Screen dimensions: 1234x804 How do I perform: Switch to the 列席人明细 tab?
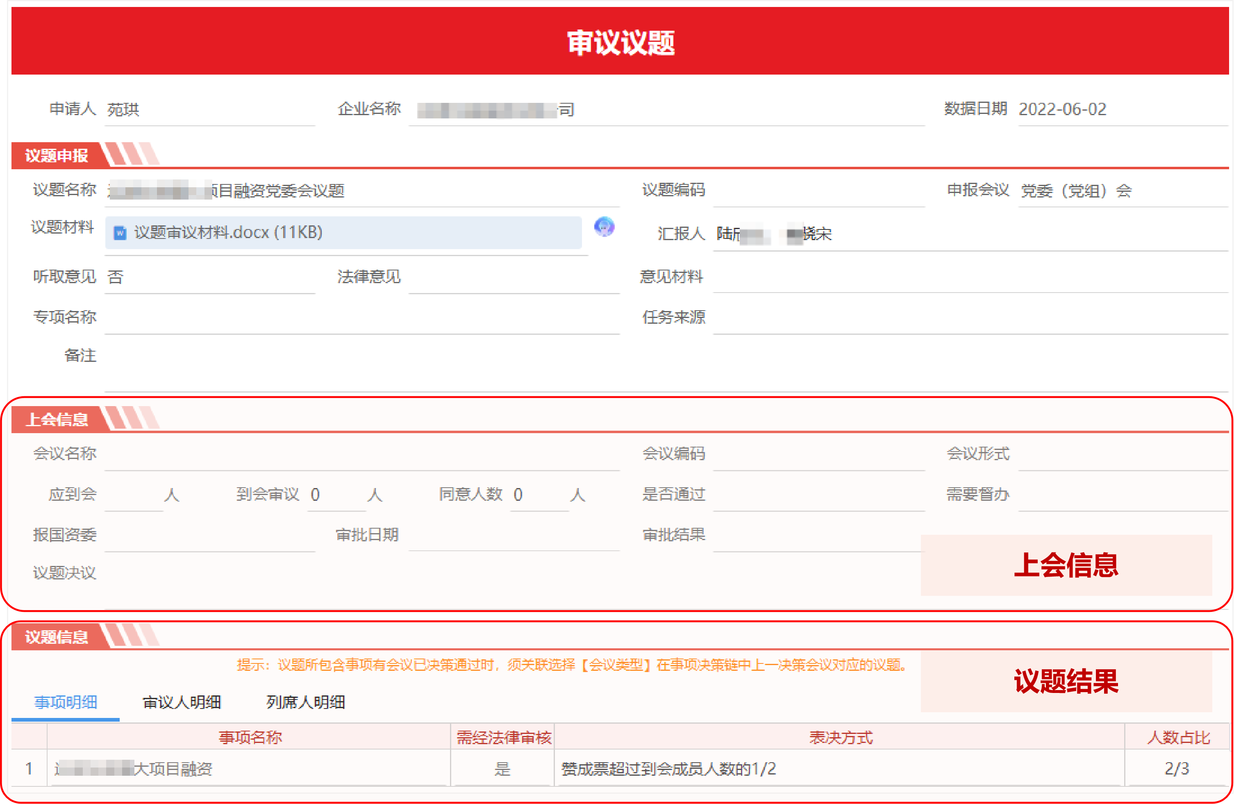pos(305,702)
